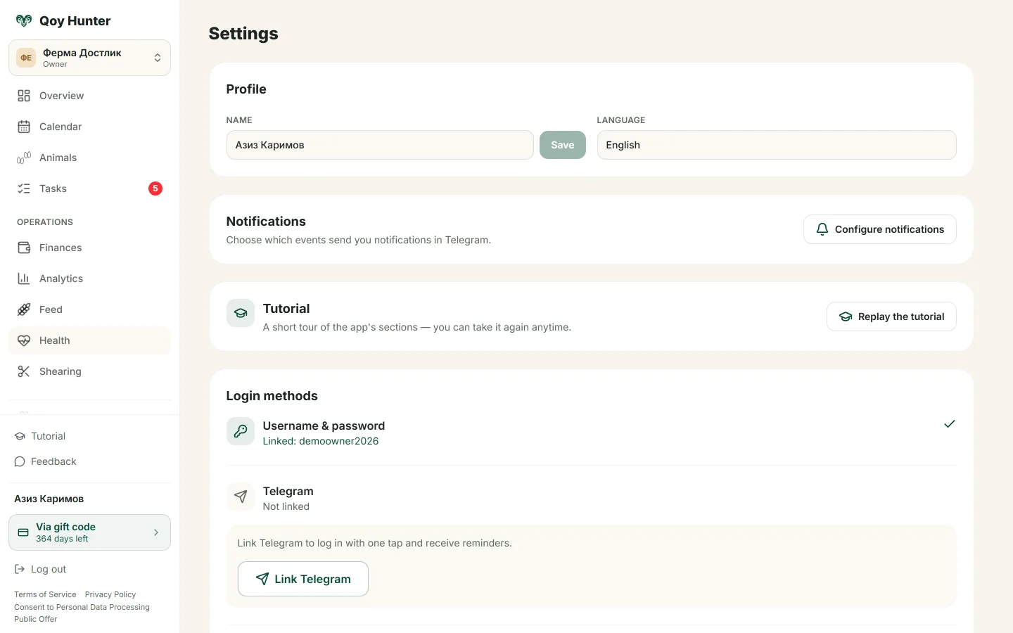Click the Азиз Каримов name in sidebar

pyautogui.click(x=49, y=499)
